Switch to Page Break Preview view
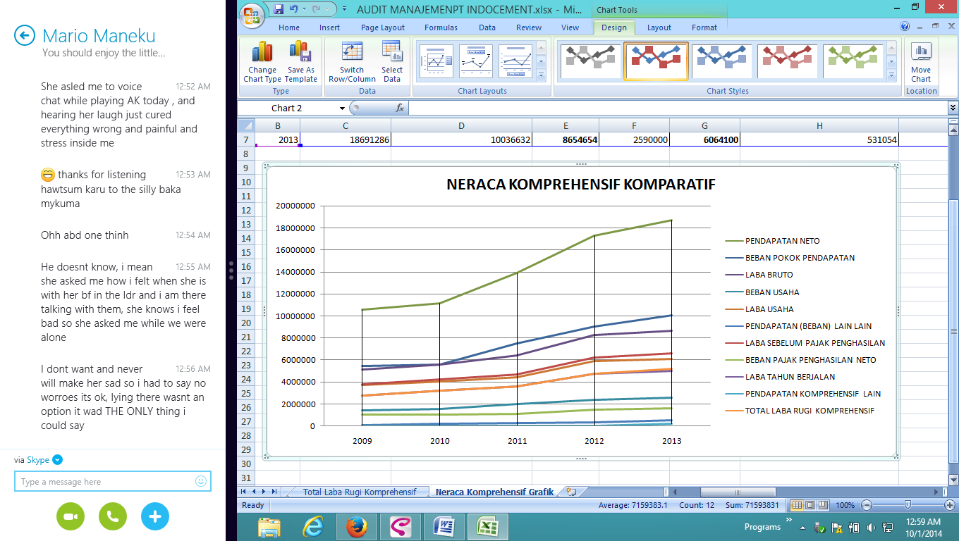This screenshot has height=541, width=959. click(x=822, y=505)
